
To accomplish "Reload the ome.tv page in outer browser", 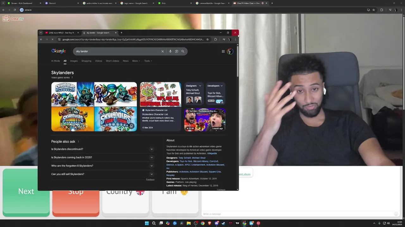I will pyautogui.click(x=15, y=10).
